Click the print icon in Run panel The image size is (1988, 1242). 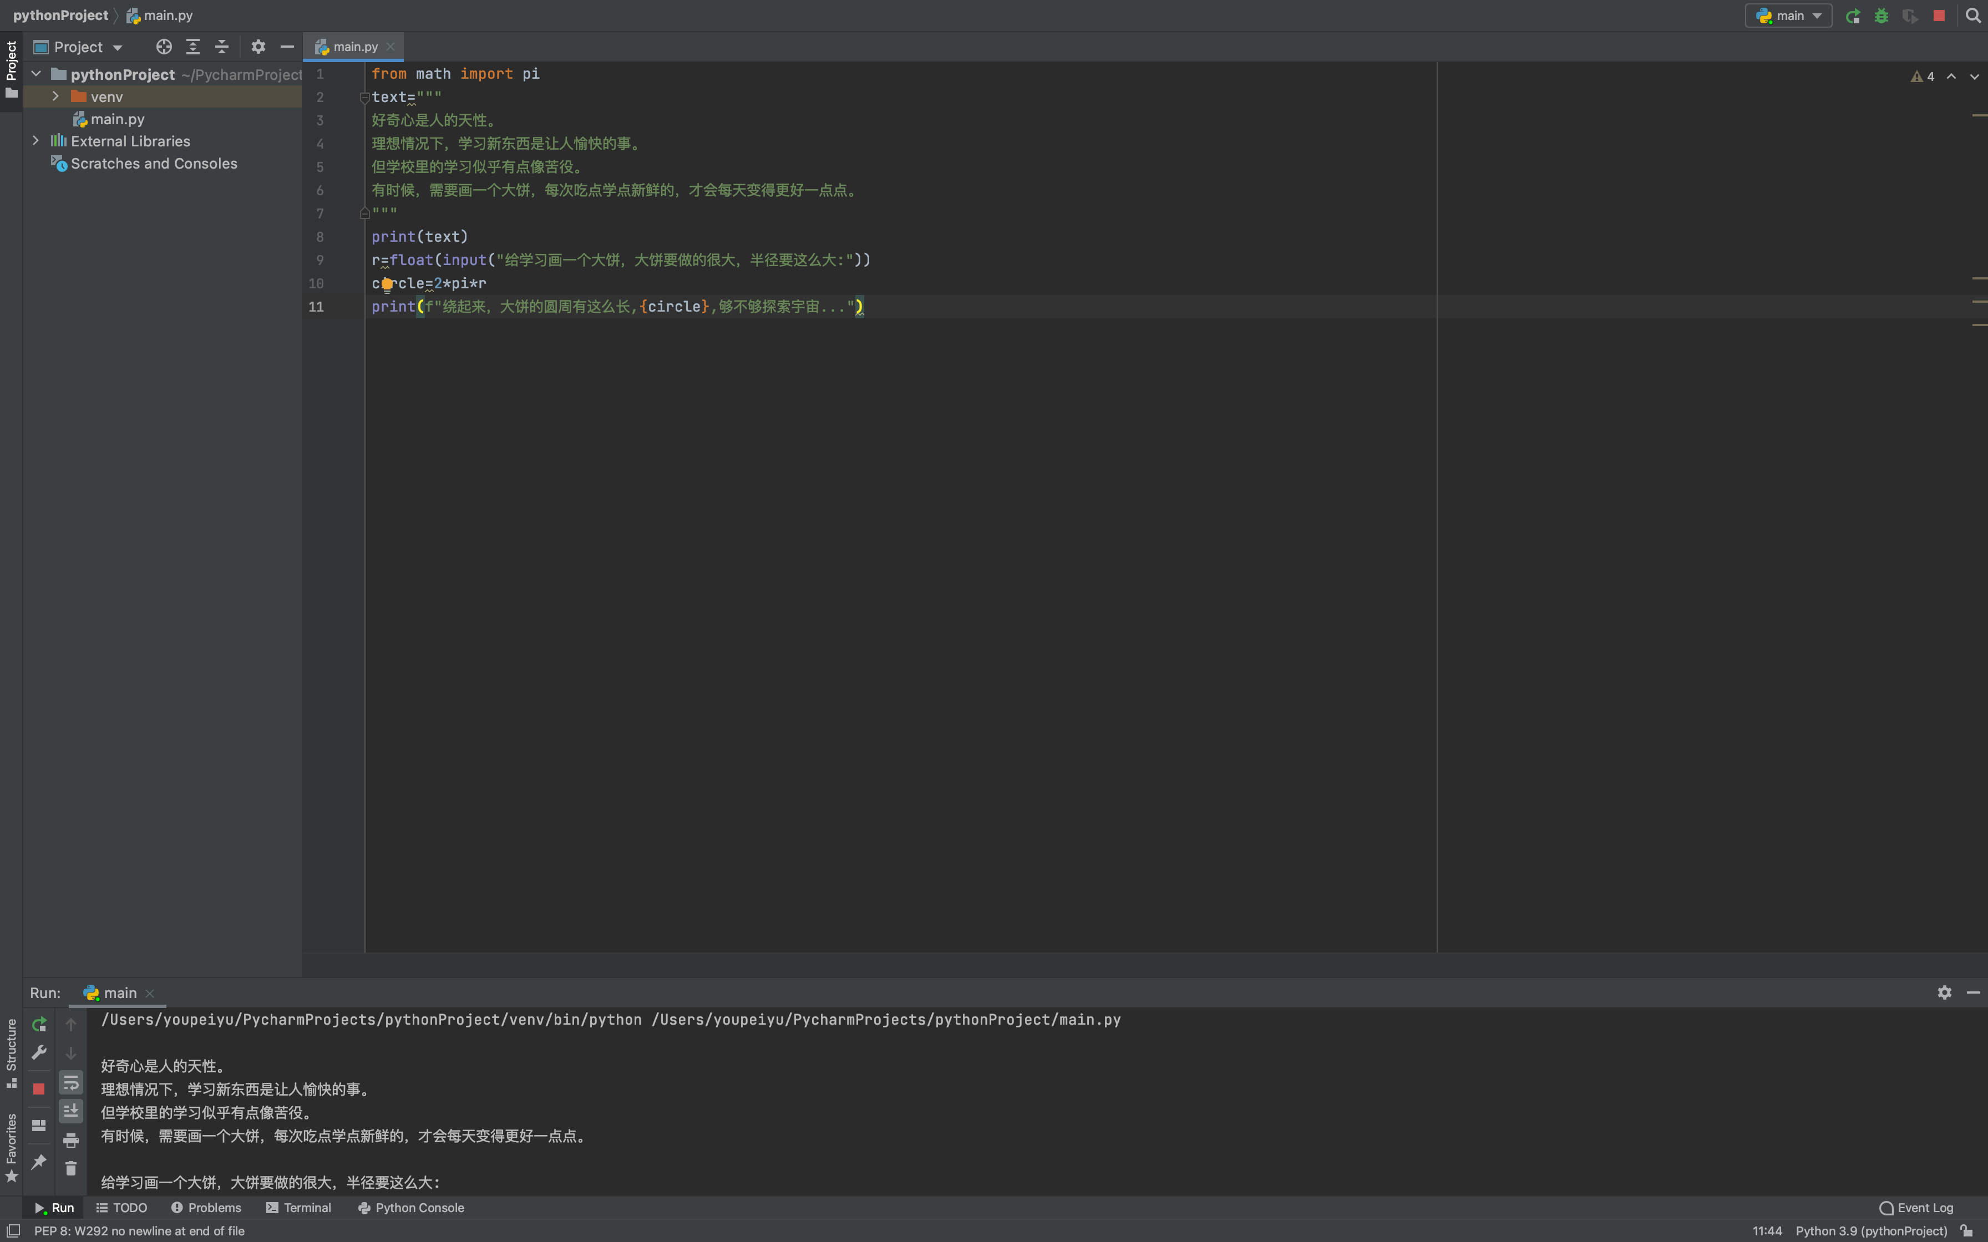click(x=70, y=1140)
